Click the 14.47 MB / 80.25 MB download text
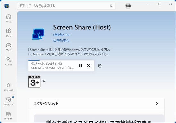This screenshot has height=123, width=176. 53,68
